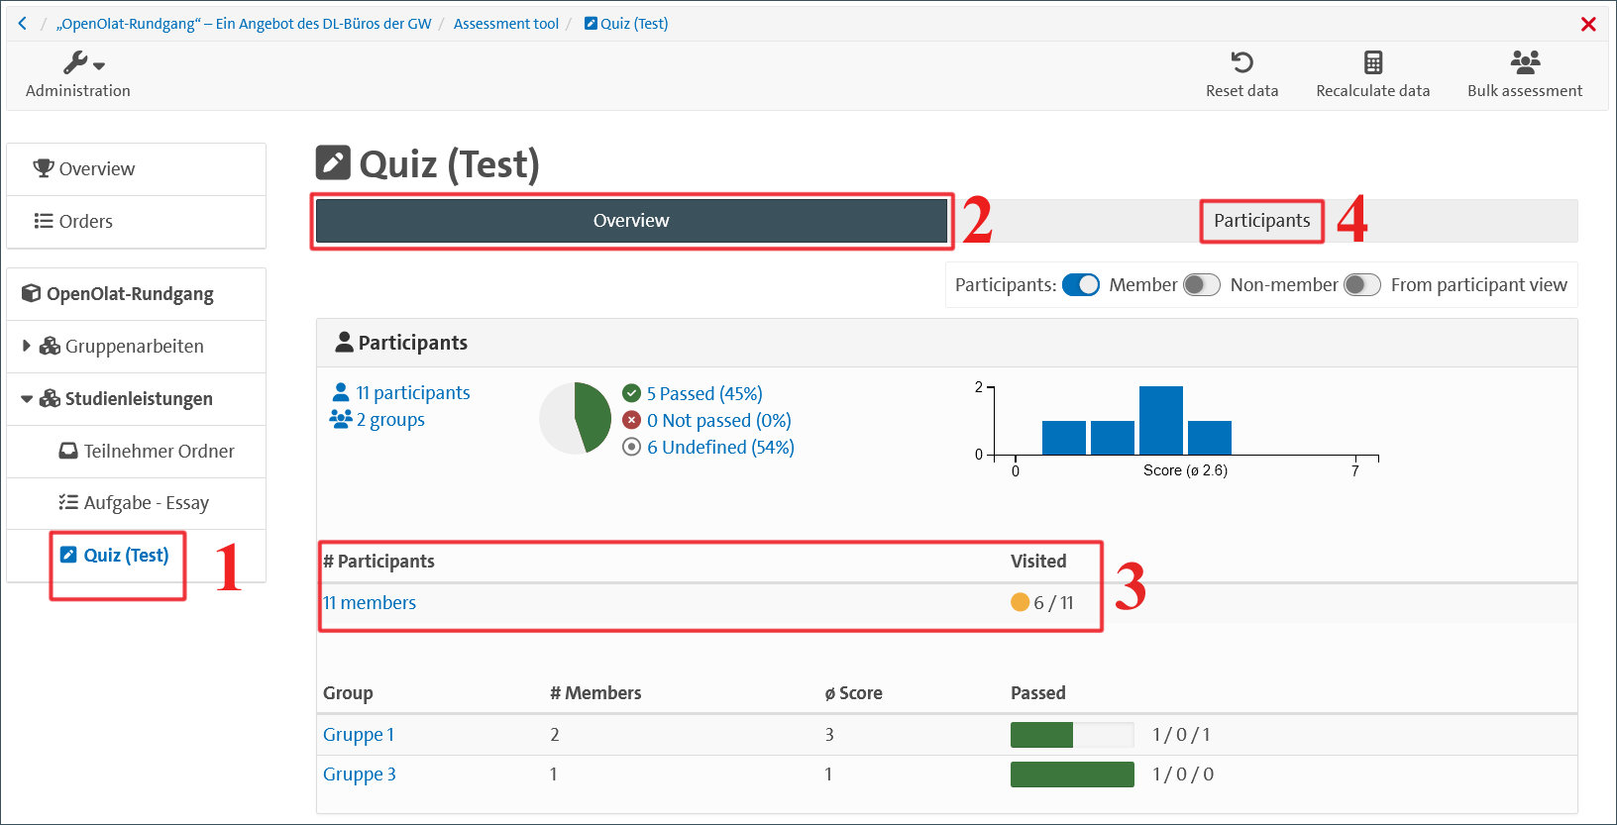This screenshot has height=825, width=1617.
Task: Open Bulk assessment via group icon
Action: (1524, 62)
